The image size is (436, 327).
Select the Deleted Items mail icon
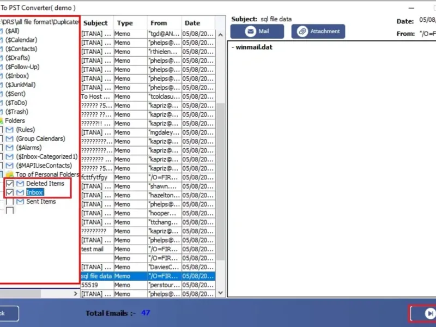(x=20, y=184)
